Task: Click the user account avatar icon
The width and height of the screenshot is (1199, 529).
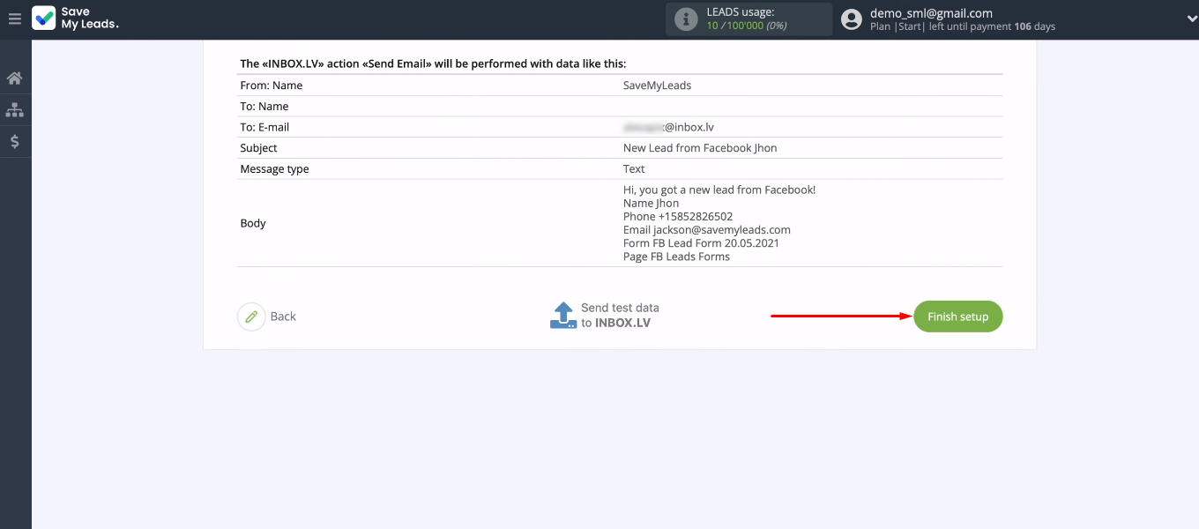Action: tap(851, 19)
